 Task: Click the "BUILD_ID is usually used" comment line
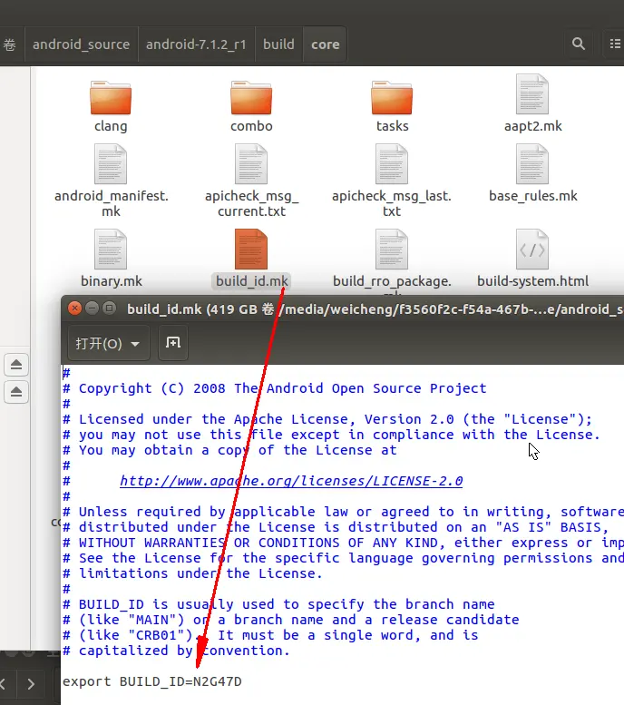278,604
